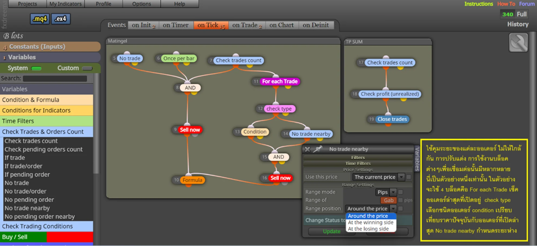The width and height of the screenshot is (537, 246).
Task: Expand Conditions for Indicators category
Action: (47, 110)
